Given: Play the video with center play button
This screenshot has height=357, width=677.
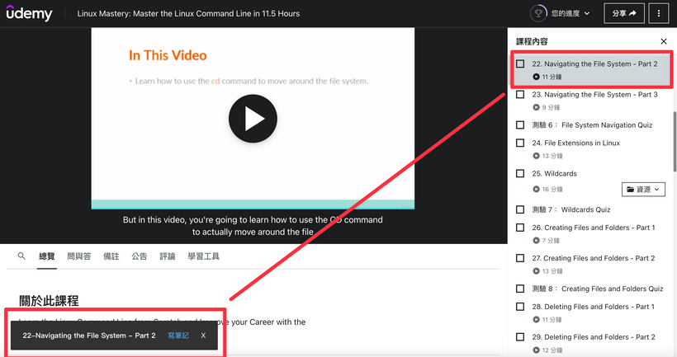Looking at the screenshot, I should (x=253, y=120).
